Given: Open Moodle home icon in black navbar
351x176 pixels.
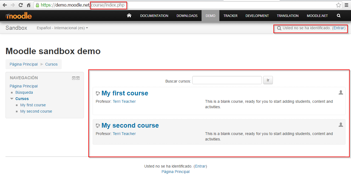Looking at the screenshot, I should coord(129,16).
